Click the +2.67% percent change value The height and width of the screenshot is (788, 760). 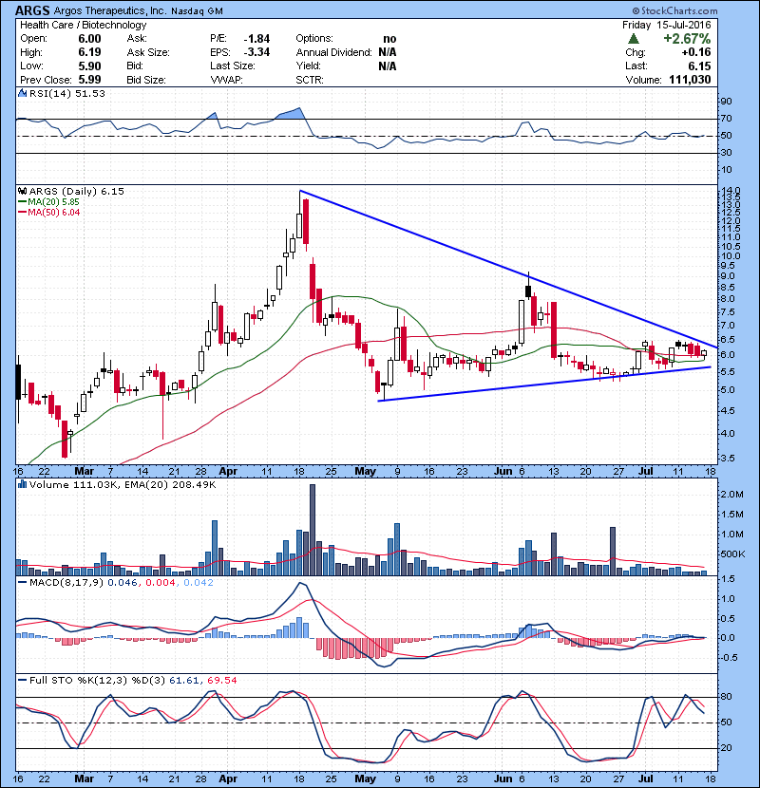click(x=687, y=39)
